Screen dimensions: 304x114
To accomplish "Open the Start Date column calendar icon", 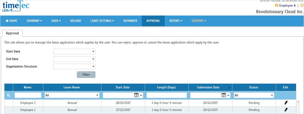I will coord(136,95).
